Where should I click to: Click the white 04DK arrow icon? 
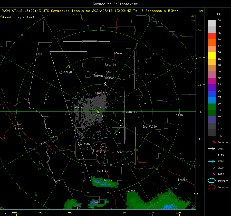pos(211,148)
